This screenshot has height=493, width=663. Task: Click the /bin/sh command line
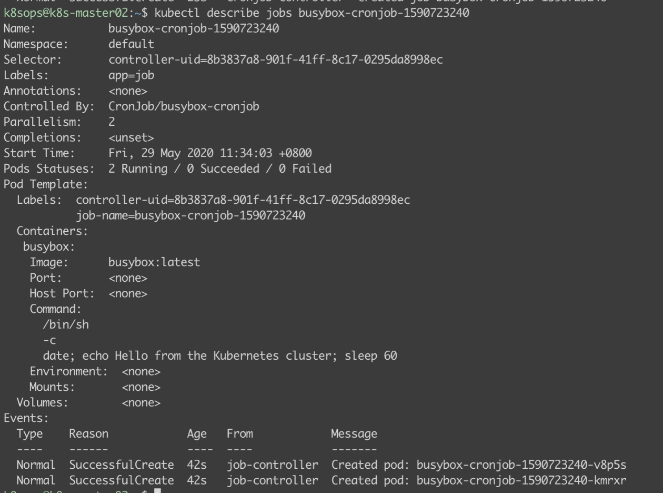(66, 324)
